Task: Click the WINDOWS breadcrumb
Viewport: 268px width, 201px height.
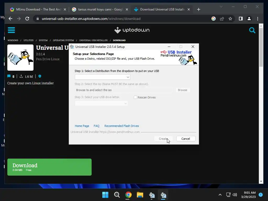Action: (13, 40)
